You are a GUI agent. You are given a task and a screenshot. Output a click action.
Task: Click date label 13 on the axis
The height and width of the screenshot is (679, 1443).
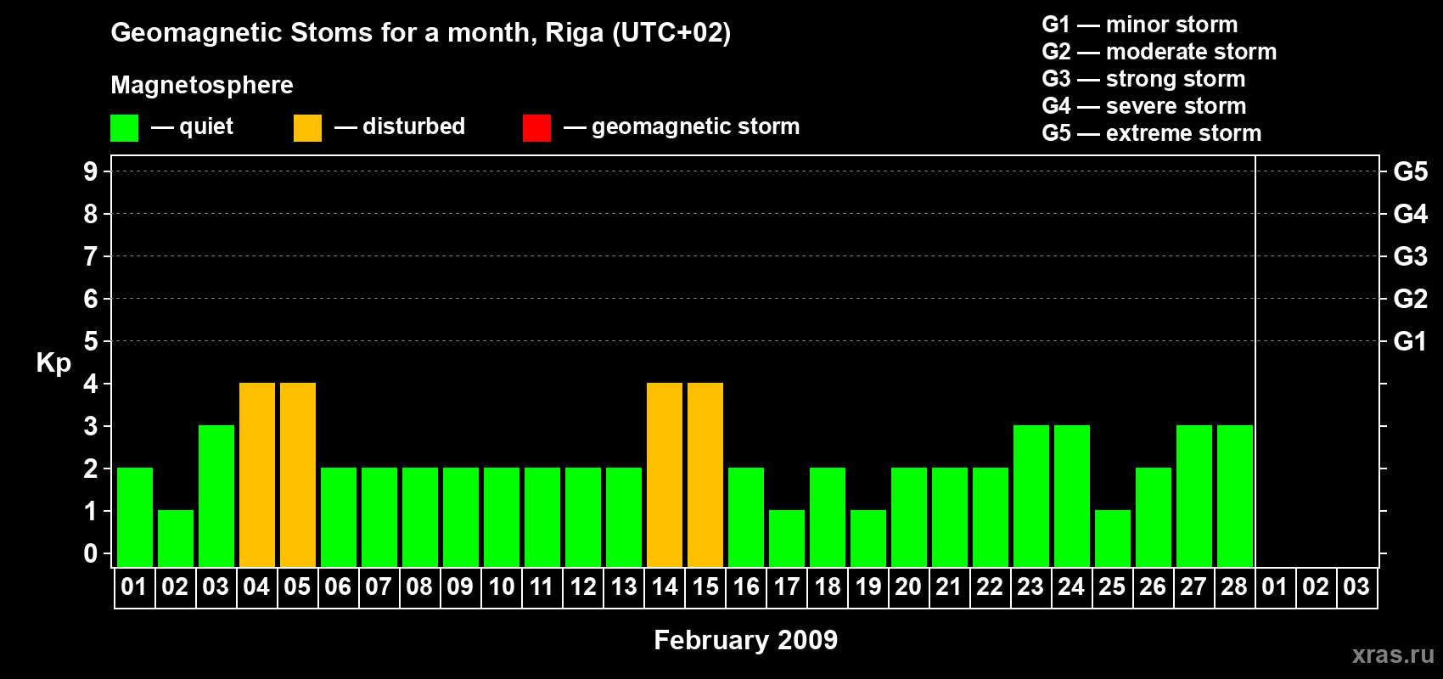click(x=624, y=586)
